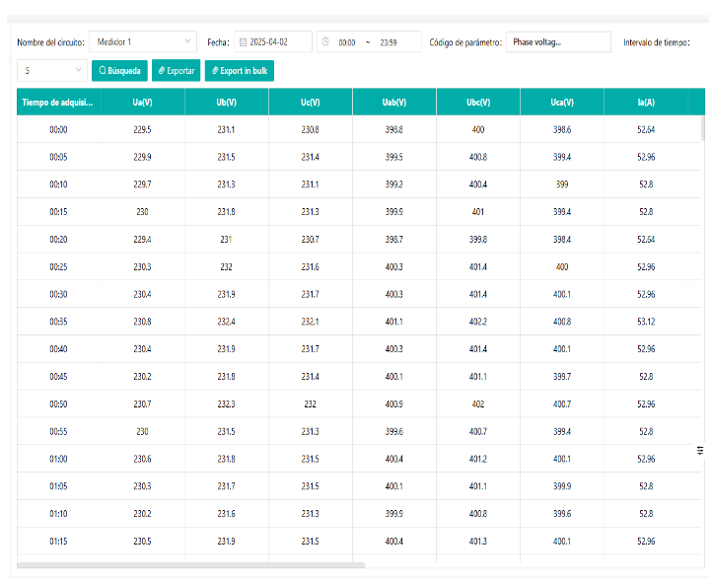Click the Ubc value 401 at 00:15

click(478, 212)
